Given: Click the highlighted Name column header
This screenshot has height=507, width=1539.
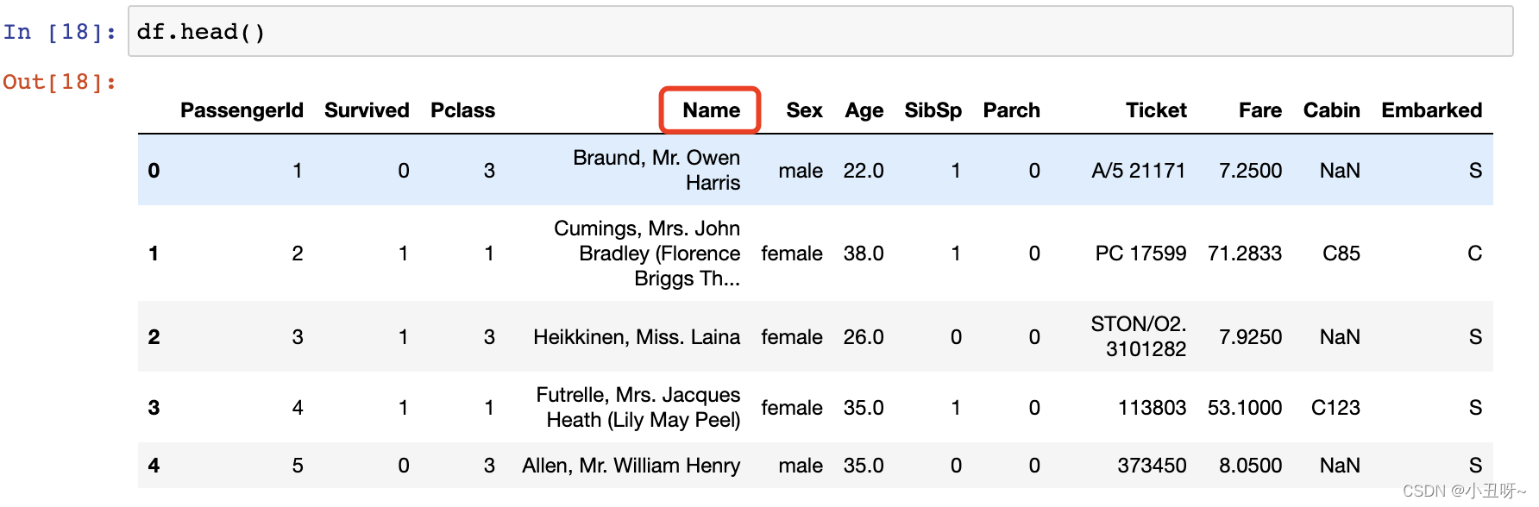Looking at the screenshot, I should 710,110.
